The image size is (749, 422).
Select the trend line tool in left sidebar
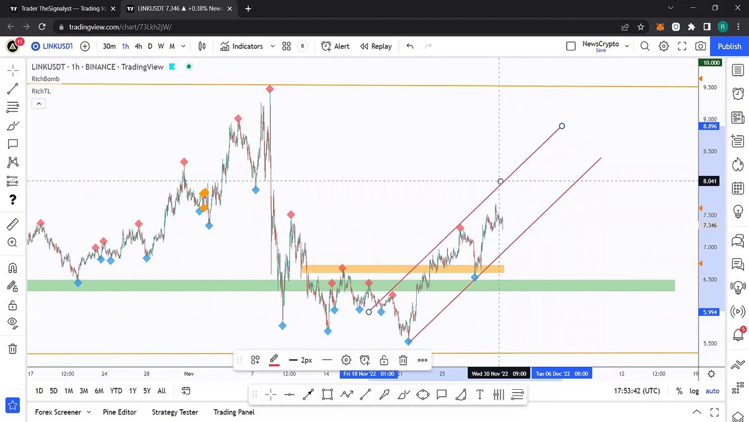point(12,89)
